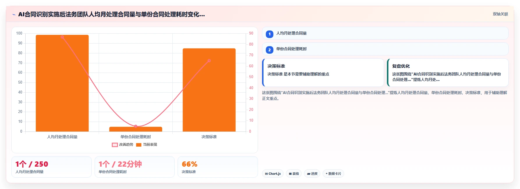Click the 双轴关联 label in the header
Screen dimensions: 520x189
pyautogui.click(x=500, y=14)
